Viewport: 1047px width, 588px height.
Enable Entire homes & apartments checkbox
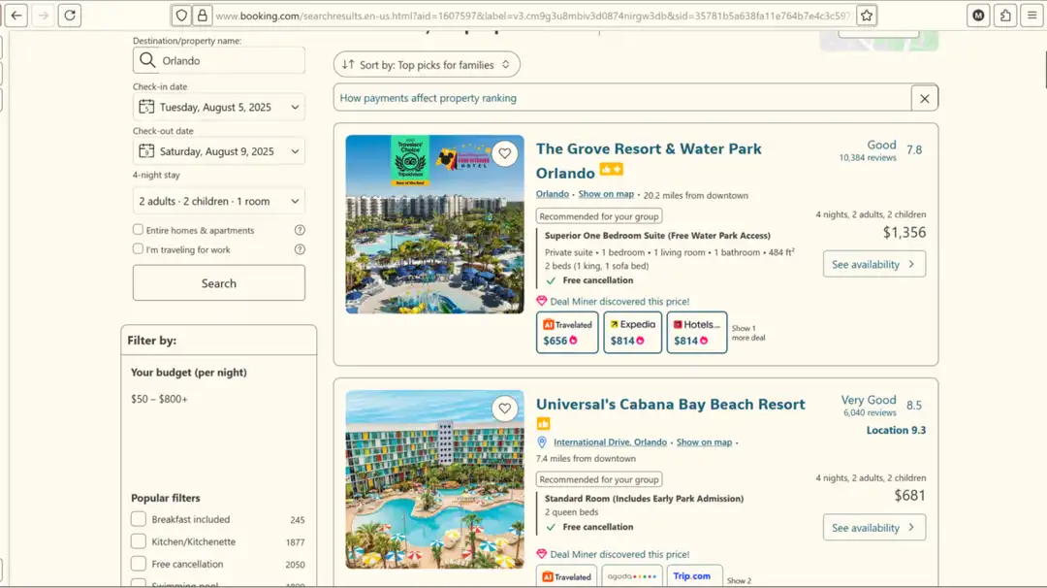pyautogui.click(x=138, y=230)
